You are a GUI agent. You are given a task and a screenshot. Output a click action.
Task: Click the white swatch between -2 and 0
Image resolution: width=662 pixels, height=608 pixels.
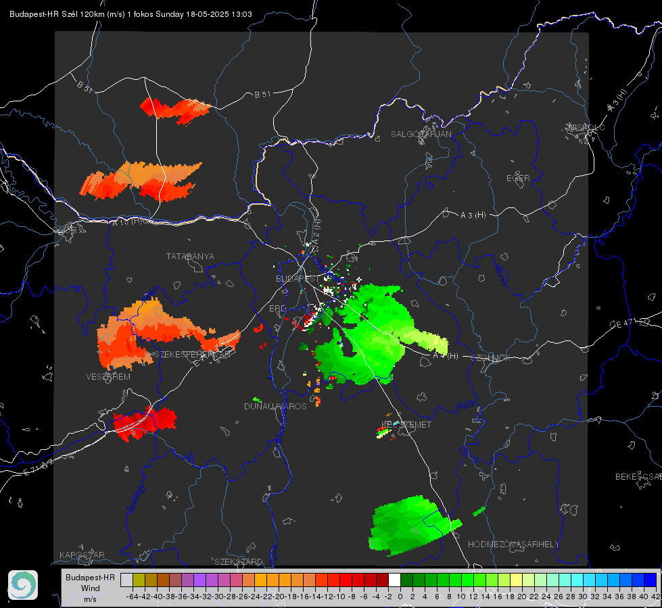click(394, 580)
